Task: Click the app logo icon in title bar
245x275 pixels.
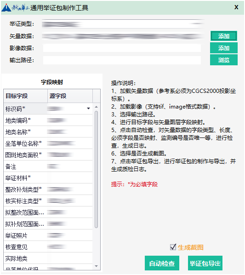Action: pyautogui.click(x=6, y=7)
